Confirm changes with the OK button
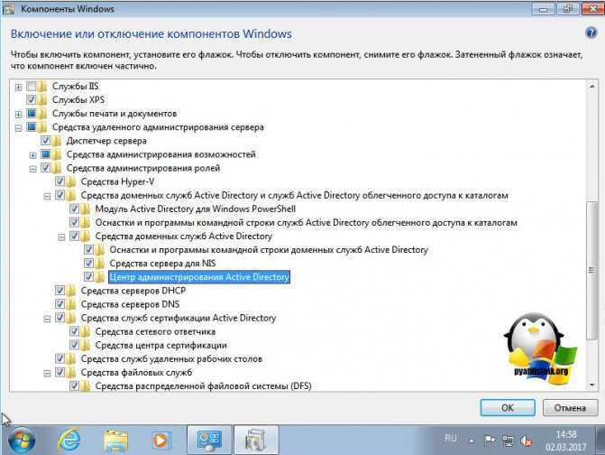 point(508,407)
